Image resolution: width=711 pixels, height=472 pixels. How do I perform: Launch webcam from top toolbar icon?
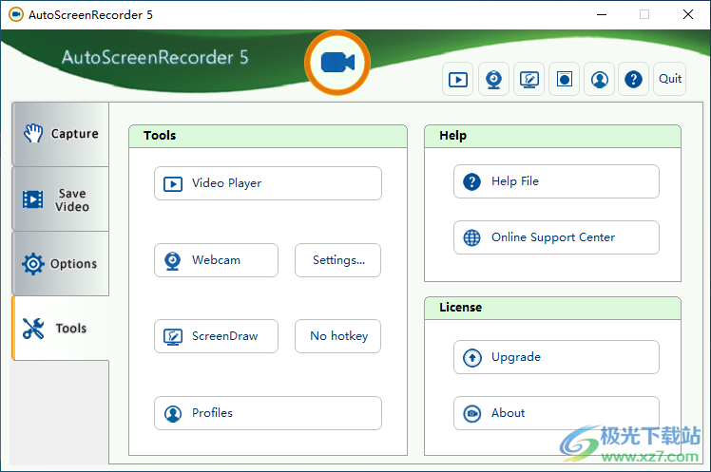pos(493,79)
